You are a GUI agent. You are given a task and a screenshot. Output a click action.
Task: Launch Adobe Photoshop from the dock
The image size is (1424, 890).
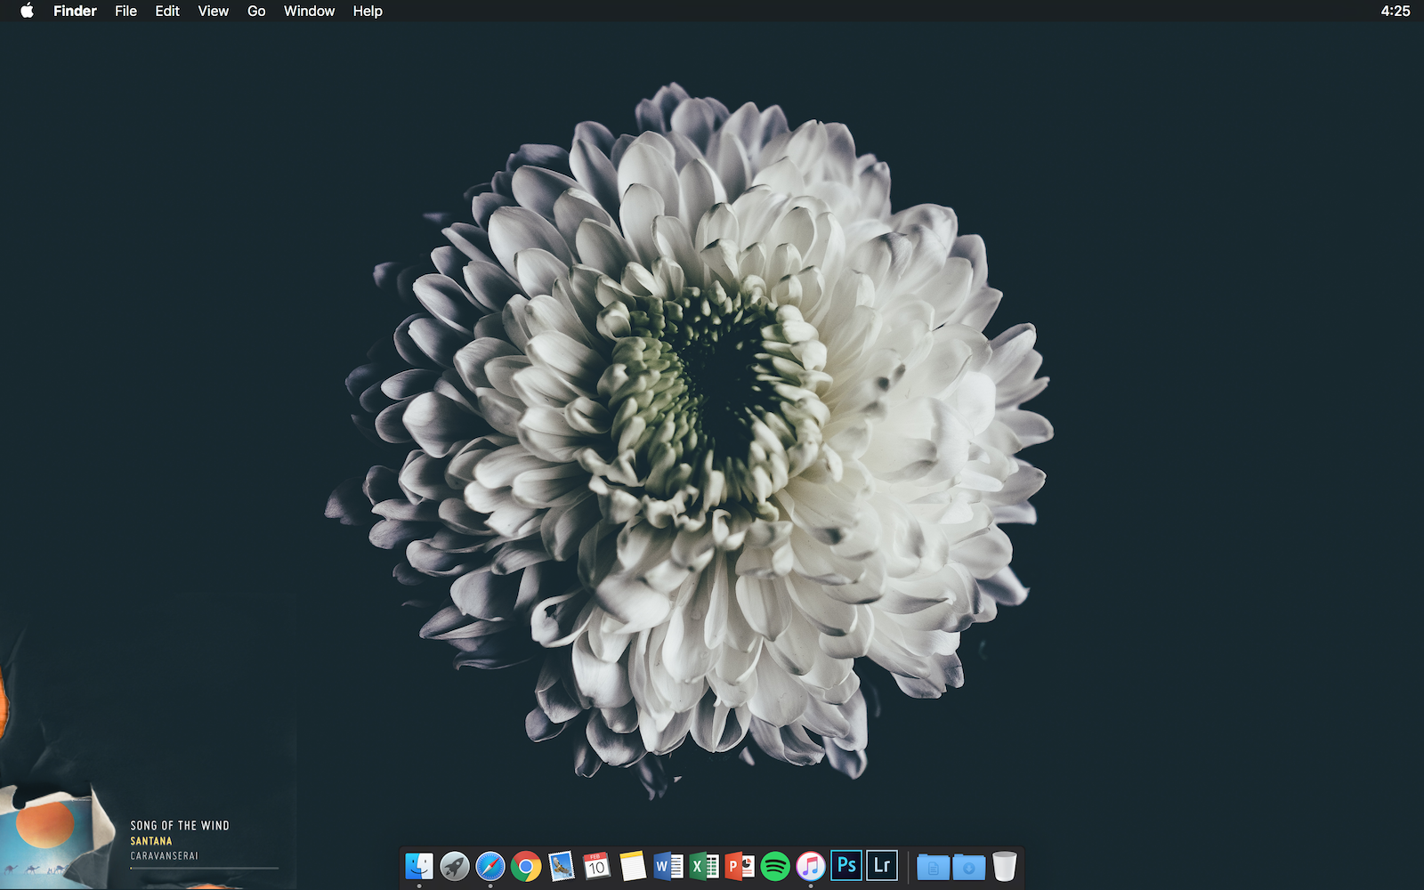846,866
